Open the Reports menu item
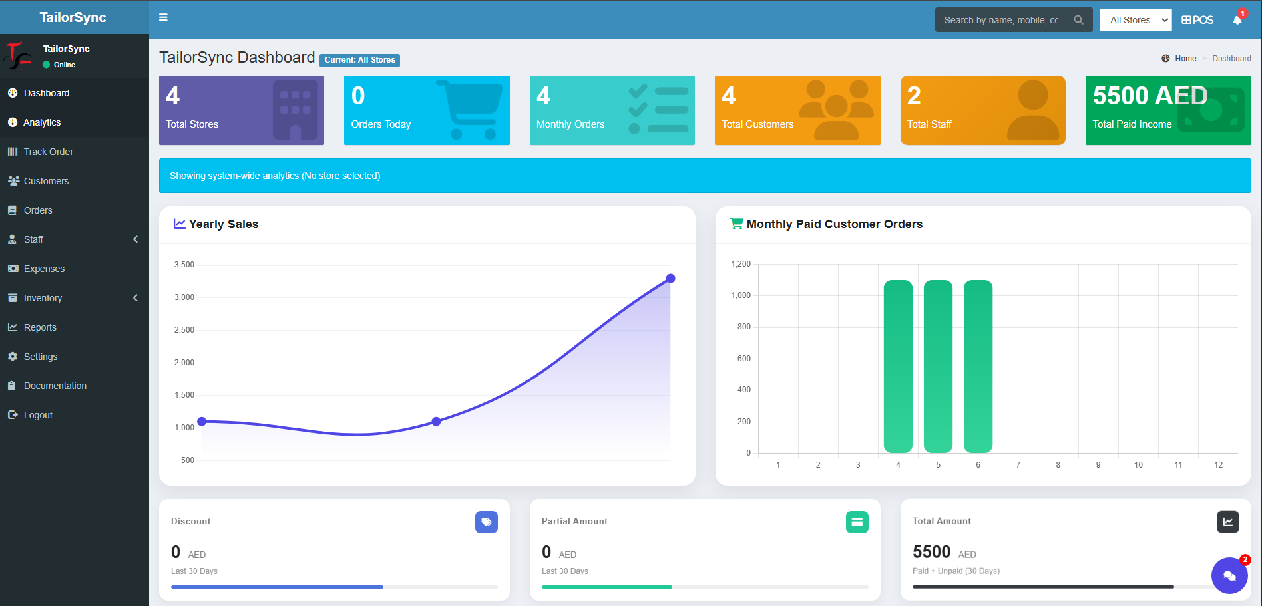 click(75, 327)
